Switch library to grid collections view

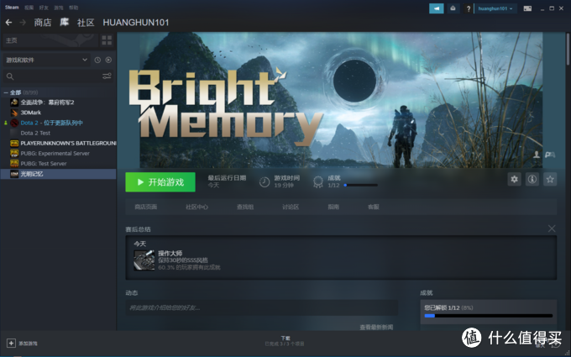click(107, 40)
